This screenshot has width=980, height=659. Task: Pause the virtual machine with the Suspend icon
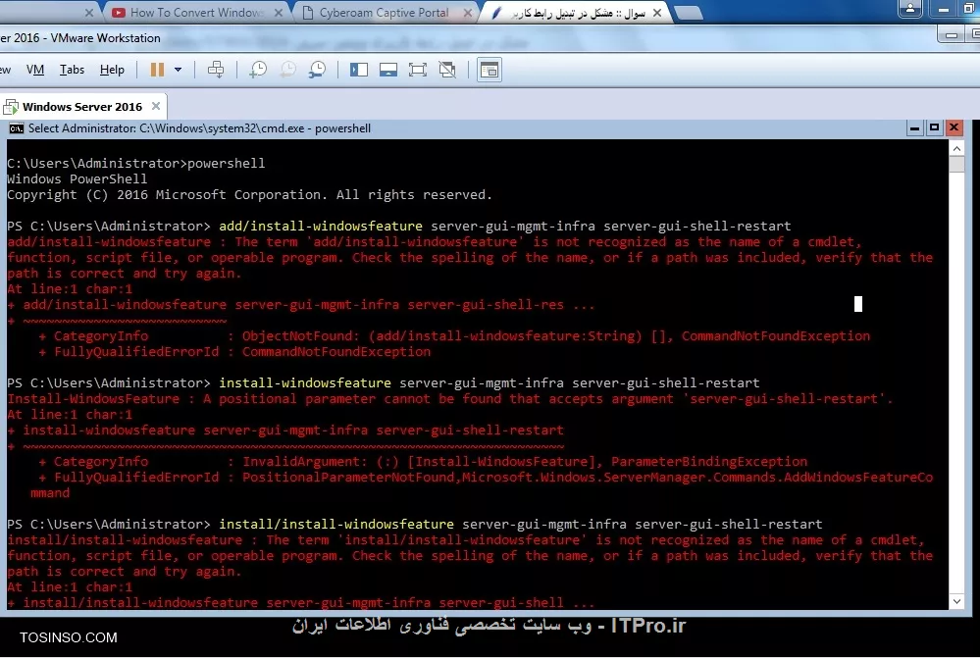click(157, 70)
